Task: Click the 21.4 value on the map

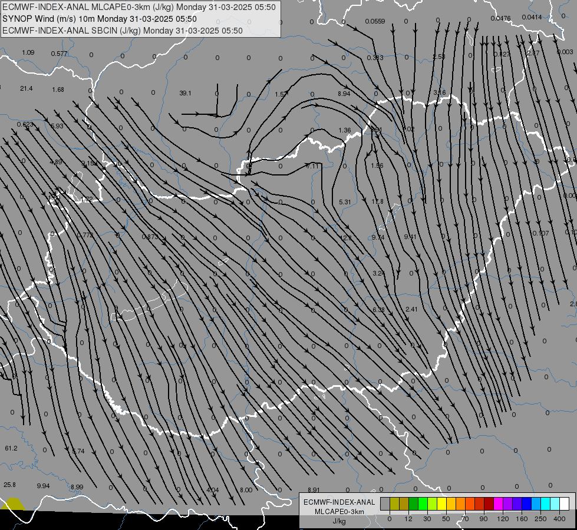Action: (26, 88)
